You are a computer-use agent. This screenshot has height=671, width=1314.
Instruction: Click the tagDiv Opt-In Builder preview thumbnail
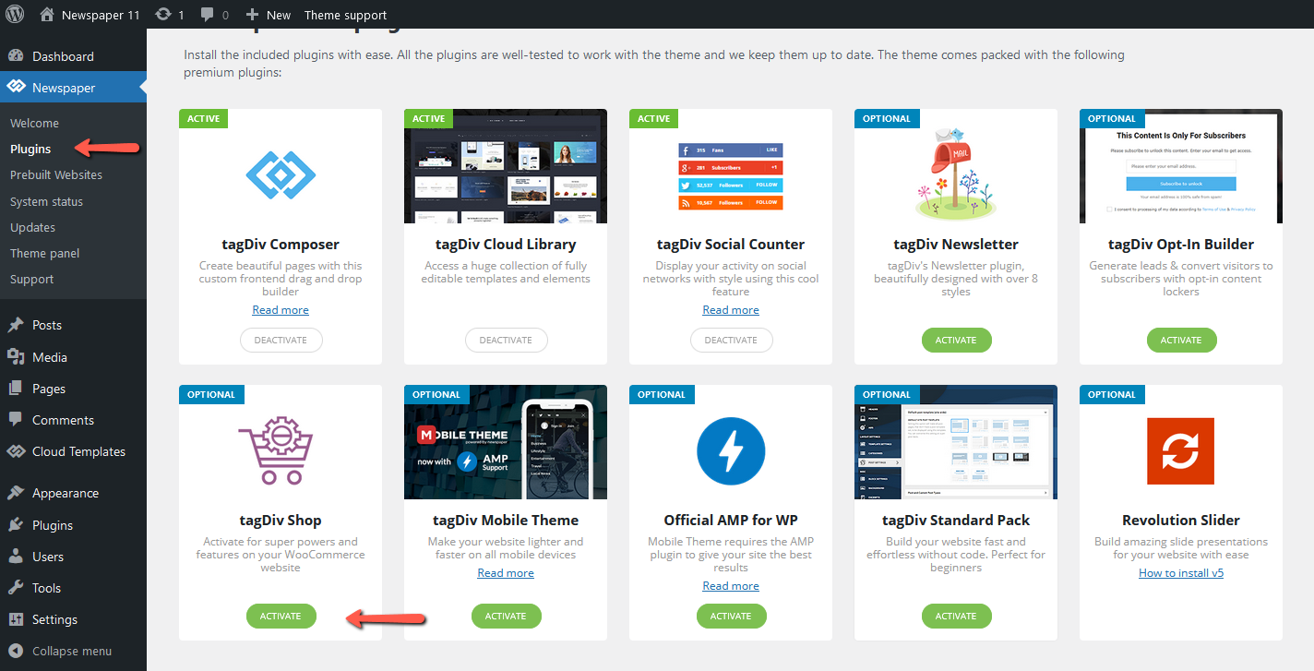click(1181, 166)
